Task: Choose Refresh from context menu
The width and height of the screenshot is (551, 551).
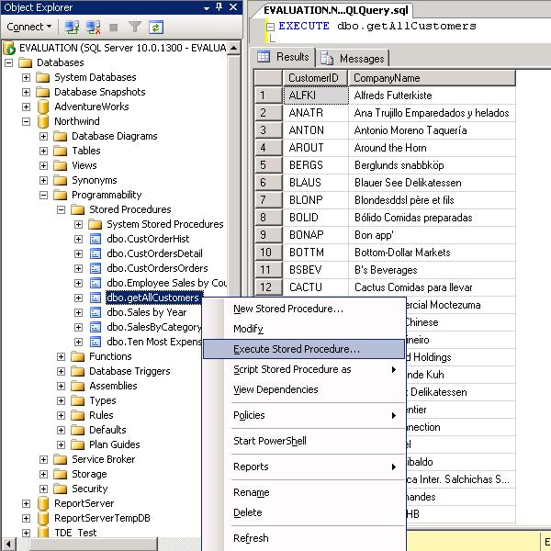Action: coord(304,538)
